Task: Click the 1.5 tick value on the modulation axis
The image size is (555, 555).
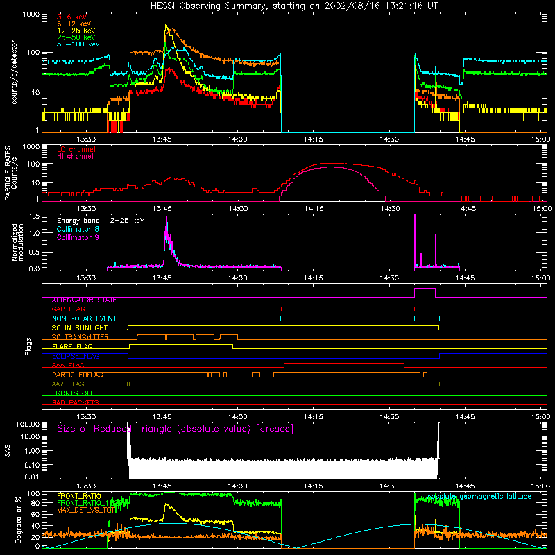Action: pos(34,216)
